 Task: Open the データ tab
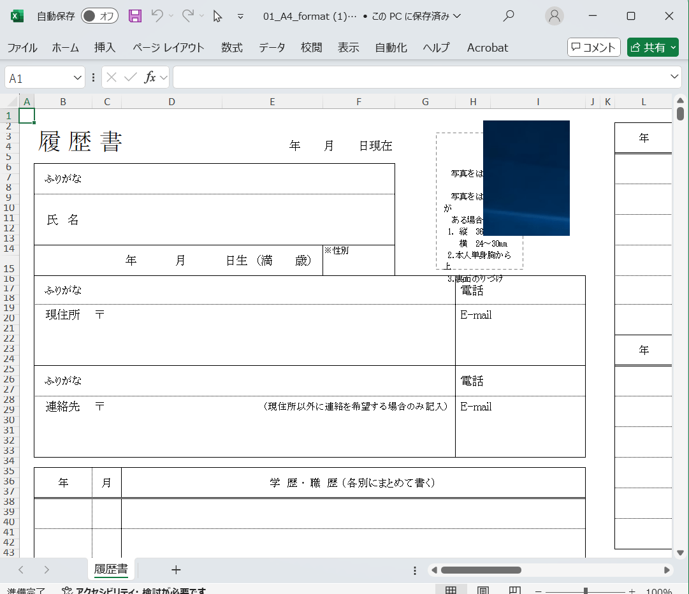[272, 47]
